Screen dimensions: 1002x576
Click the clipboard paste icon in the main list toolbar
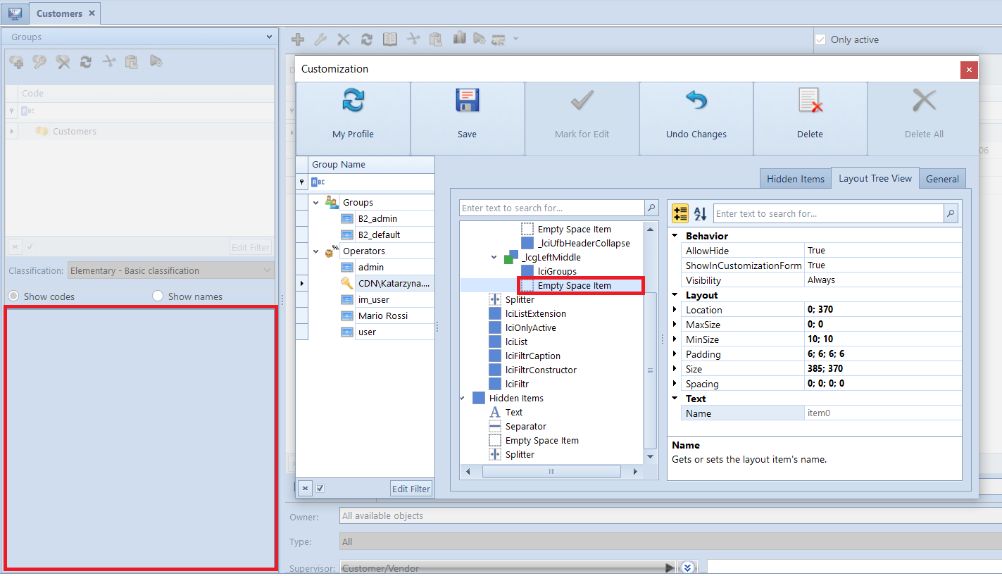point(436,39)
